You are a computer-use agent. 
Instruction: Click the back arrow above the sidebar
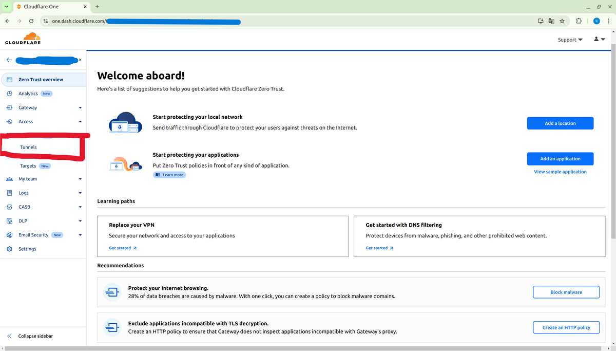click(x=9, y=60)
